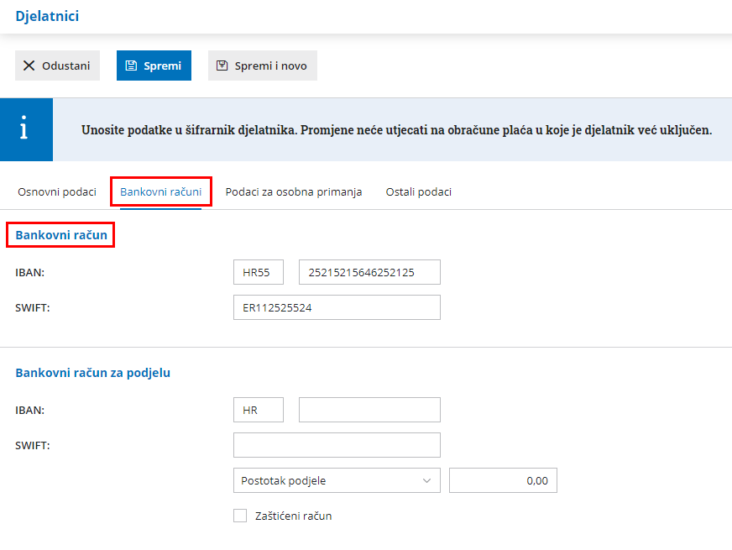This screenshot has width=732, height=550.
Task: Select the HR55 IBAN prefix field
Action: 258,271
